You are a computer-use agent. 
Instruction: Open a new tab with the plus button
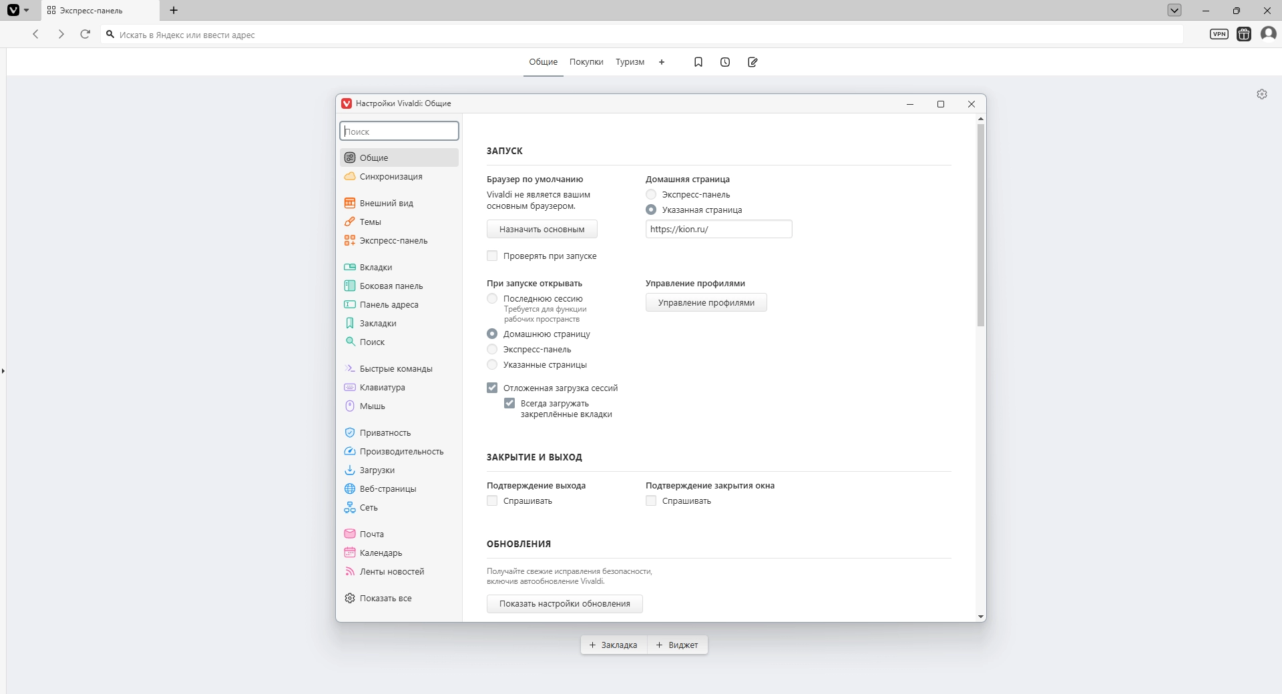174,10
